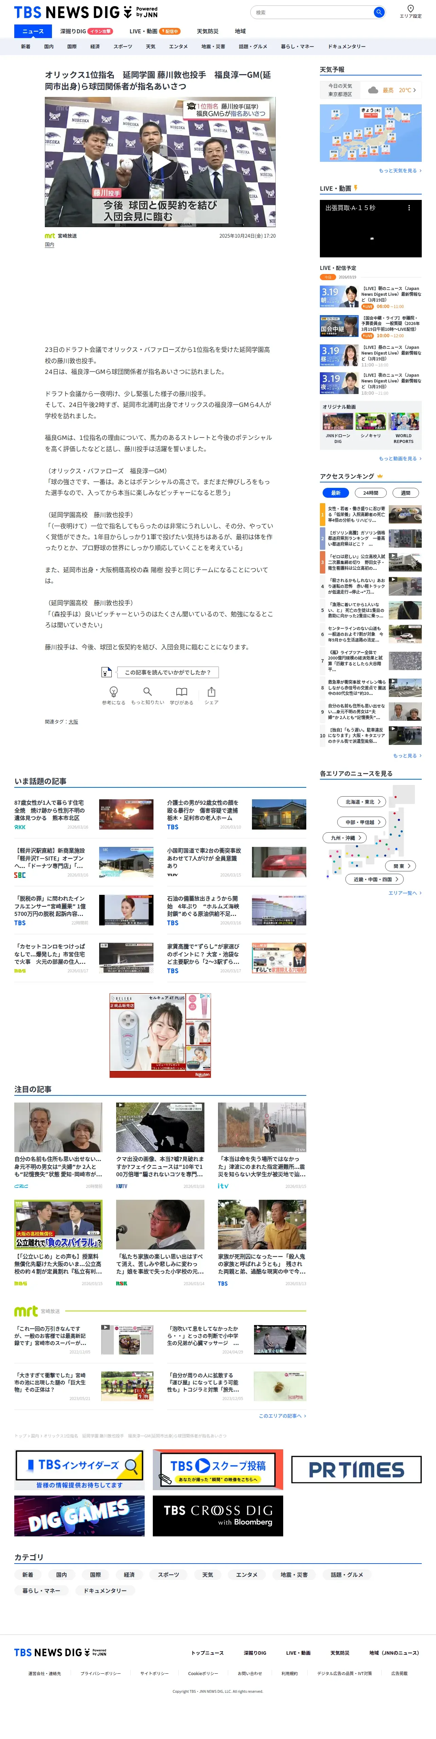The height and width of the screenshot is (1739, 436).
Task: Open the 軽井沢駅直結 new commercial facility article
Action: coord(84,862)
